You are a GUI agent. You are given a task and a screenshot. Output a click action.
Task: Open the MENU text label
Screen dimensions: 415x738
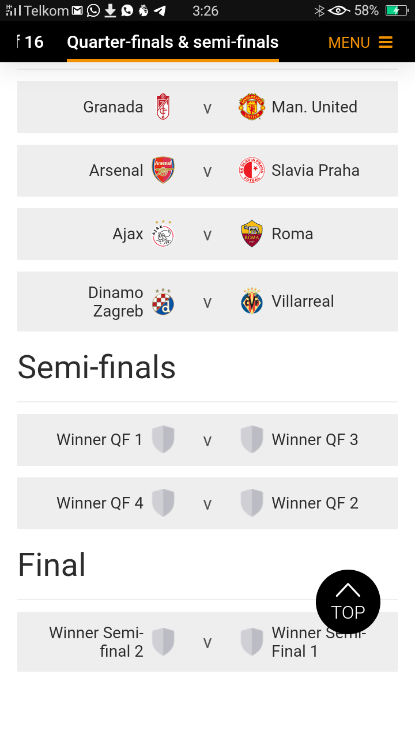pos(349,43)
